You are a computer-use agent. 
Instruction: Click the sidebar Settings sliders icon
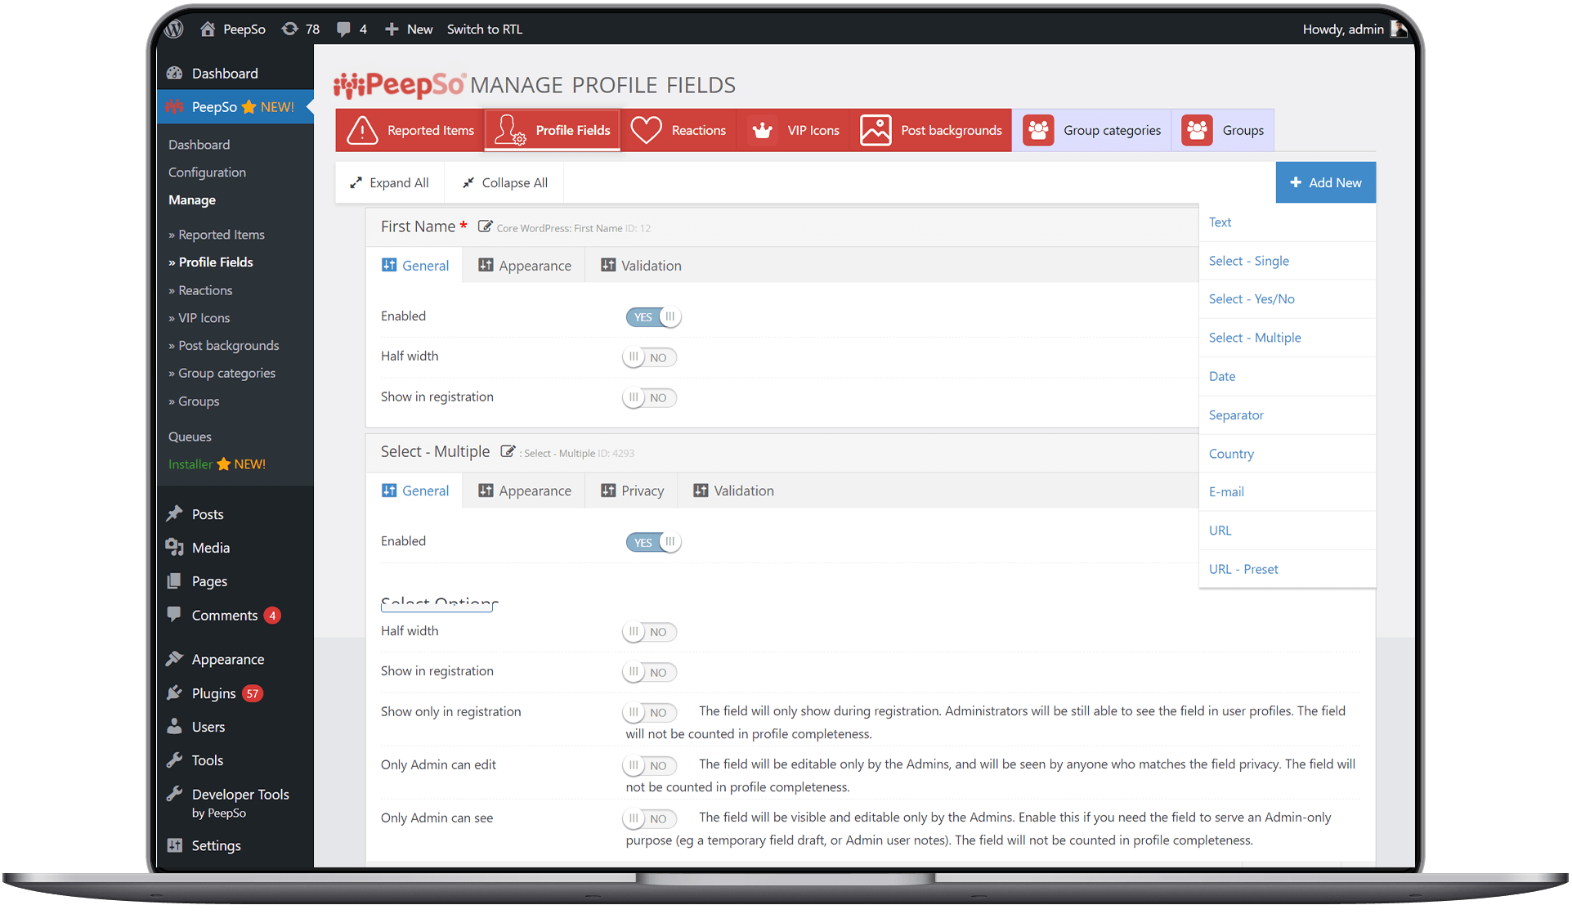(174, 845)
